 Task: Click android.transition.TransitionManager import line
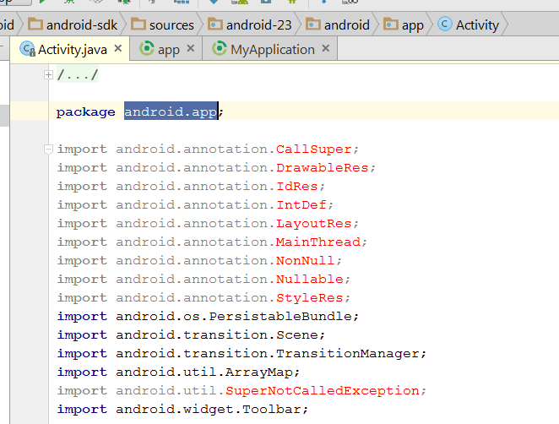coord(242,353)
